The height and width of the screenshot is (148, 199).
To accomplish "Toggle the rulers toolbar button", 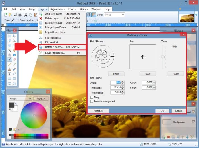I will (x=94, y=15).
